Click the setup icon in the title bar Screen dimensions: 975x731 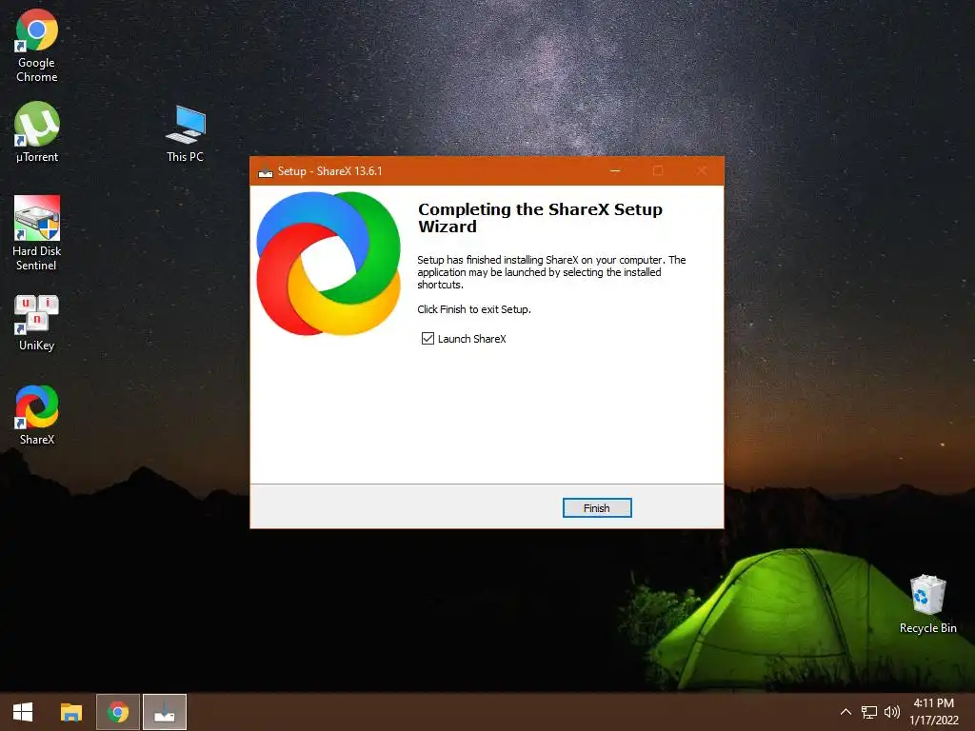pos(266,171)
